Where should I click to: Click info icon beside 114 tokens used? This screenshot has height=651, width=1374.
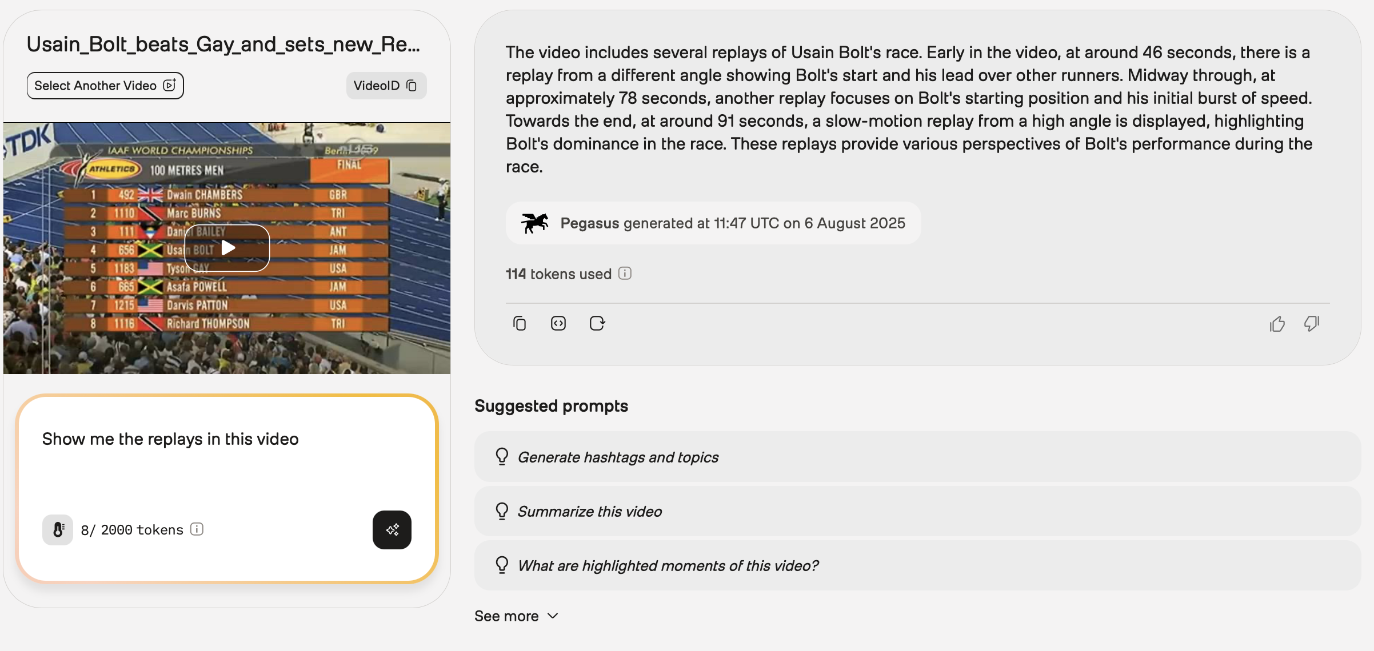[625, 274]
